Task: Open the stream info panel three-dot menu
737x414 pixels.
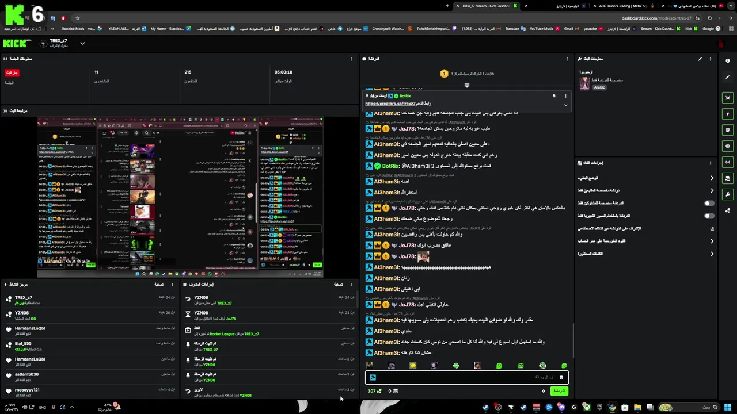Action: [711, 59]
